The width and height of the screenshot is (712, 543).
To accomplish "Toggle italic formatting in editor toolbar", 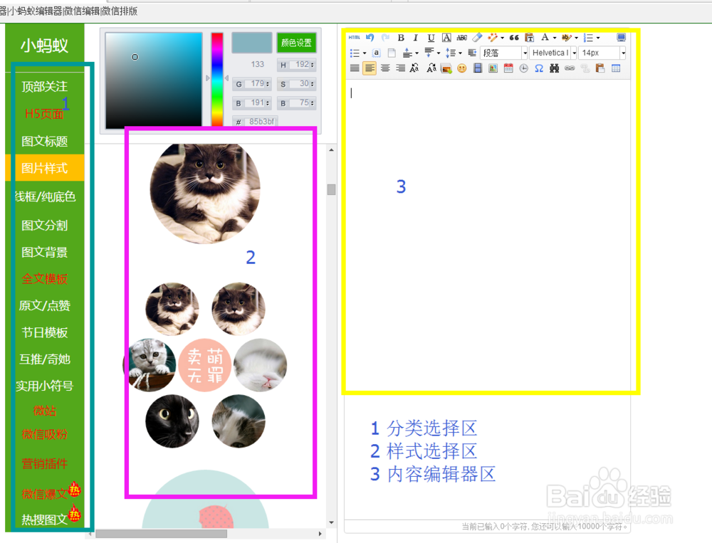I will click(415, 38).
